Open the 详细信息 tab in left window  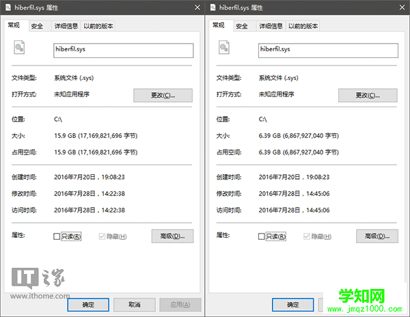[x=66, y=26]
